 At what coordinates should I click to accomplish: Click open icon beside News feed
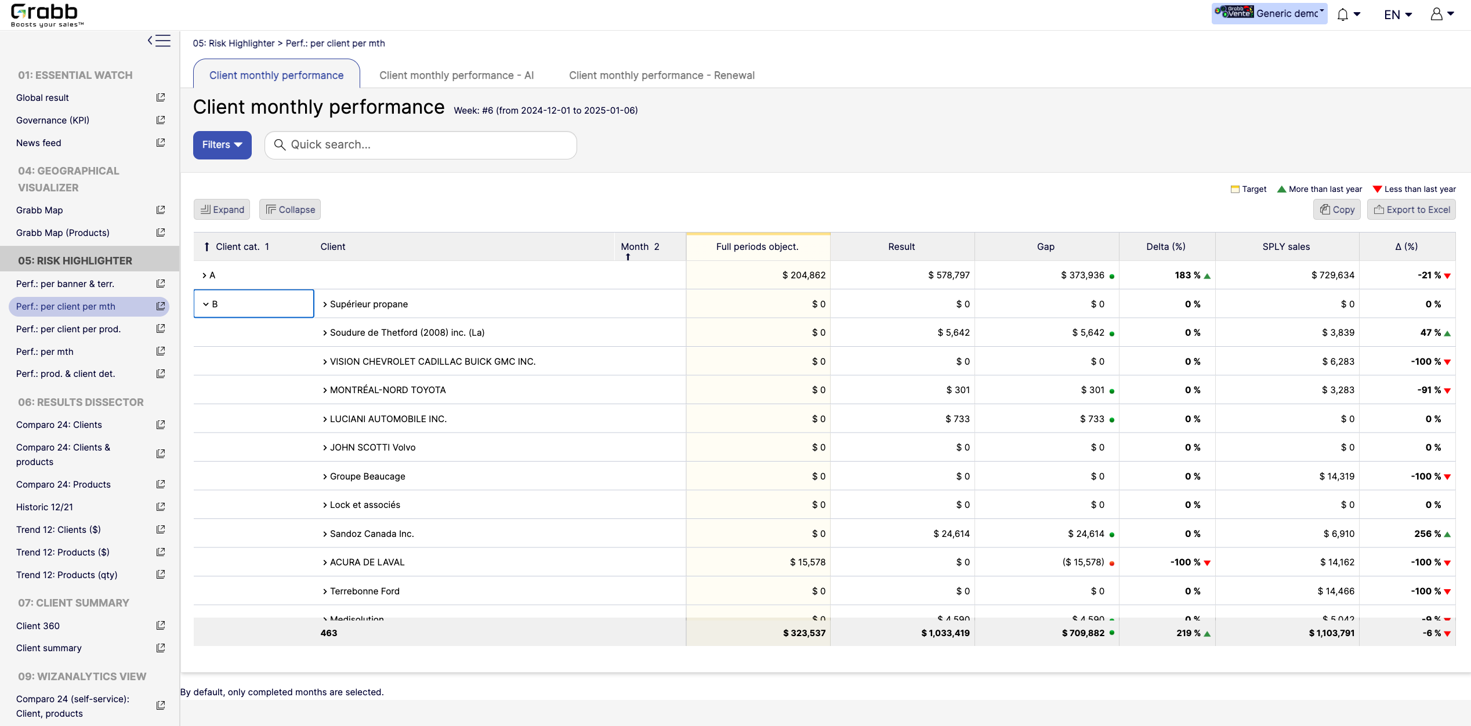(161, 143)
